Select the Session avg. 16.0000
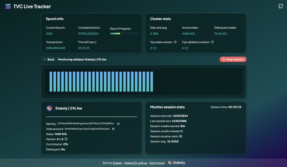Image resolution: width=287 pixels, height=167 pixels. [173, 142]
